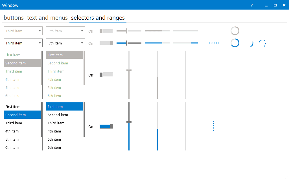Click the blue circular progress ring
The height and width of the screenshot is (180, 289).
tap(235, 43)
